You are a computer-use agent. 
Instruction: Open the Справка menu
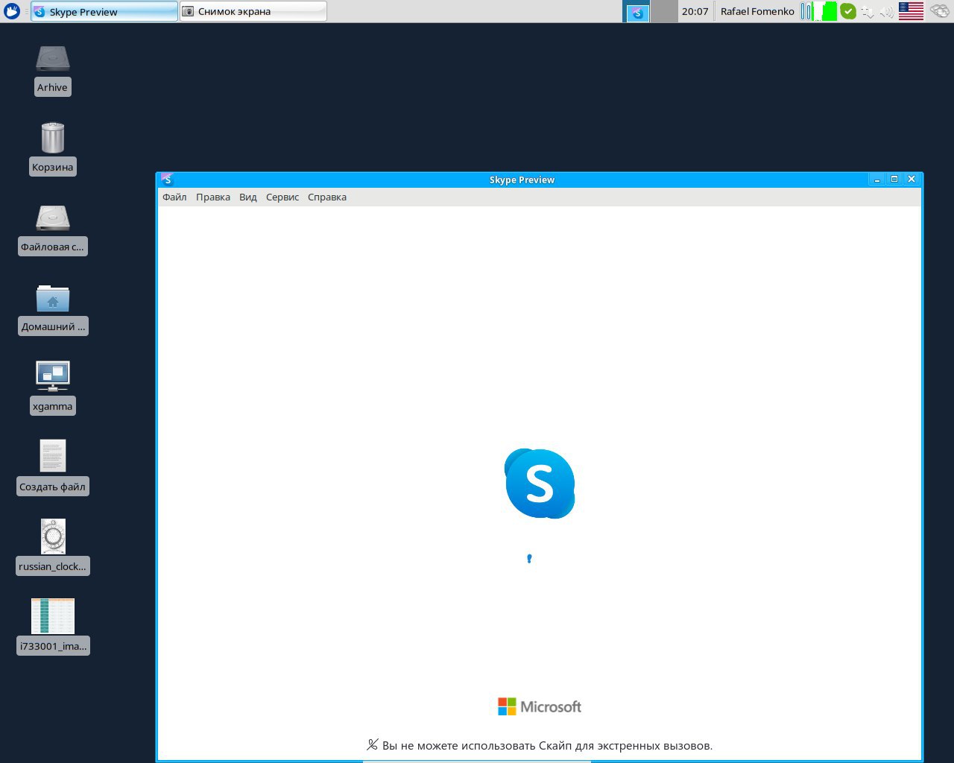point(327,197)
